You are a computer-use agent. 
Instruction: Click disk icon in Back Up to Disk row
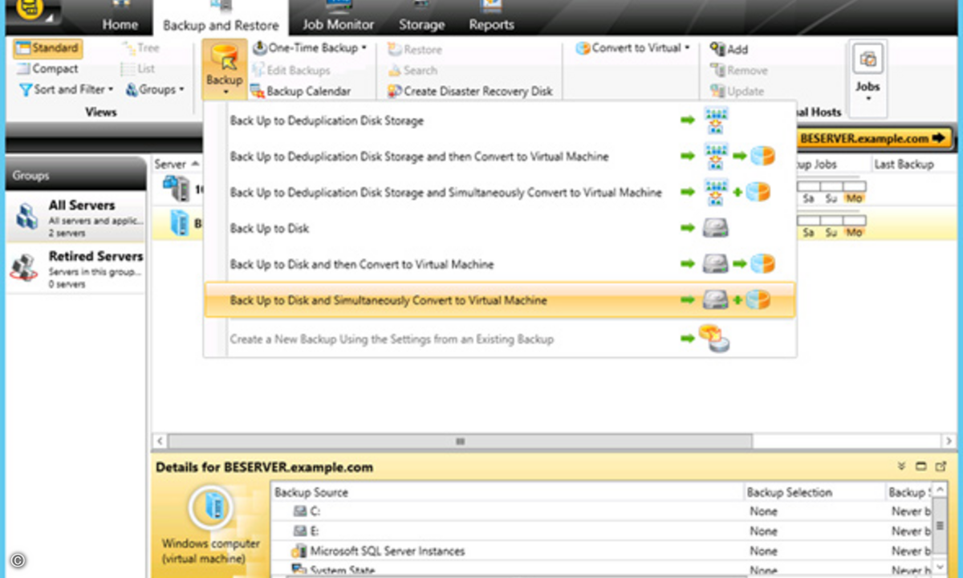[715, 228]
